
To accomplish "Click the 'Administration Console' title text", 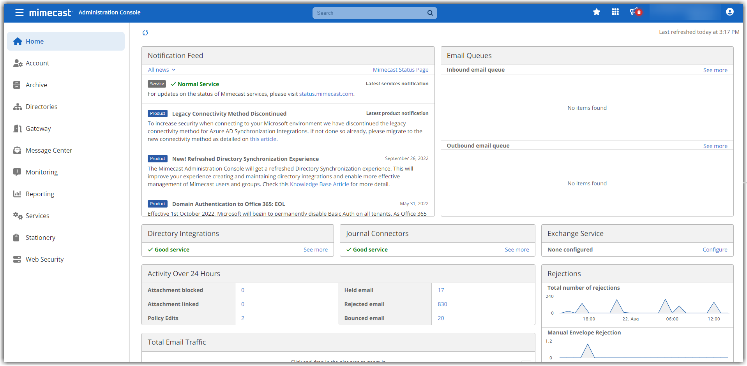I will pos(109,12).
